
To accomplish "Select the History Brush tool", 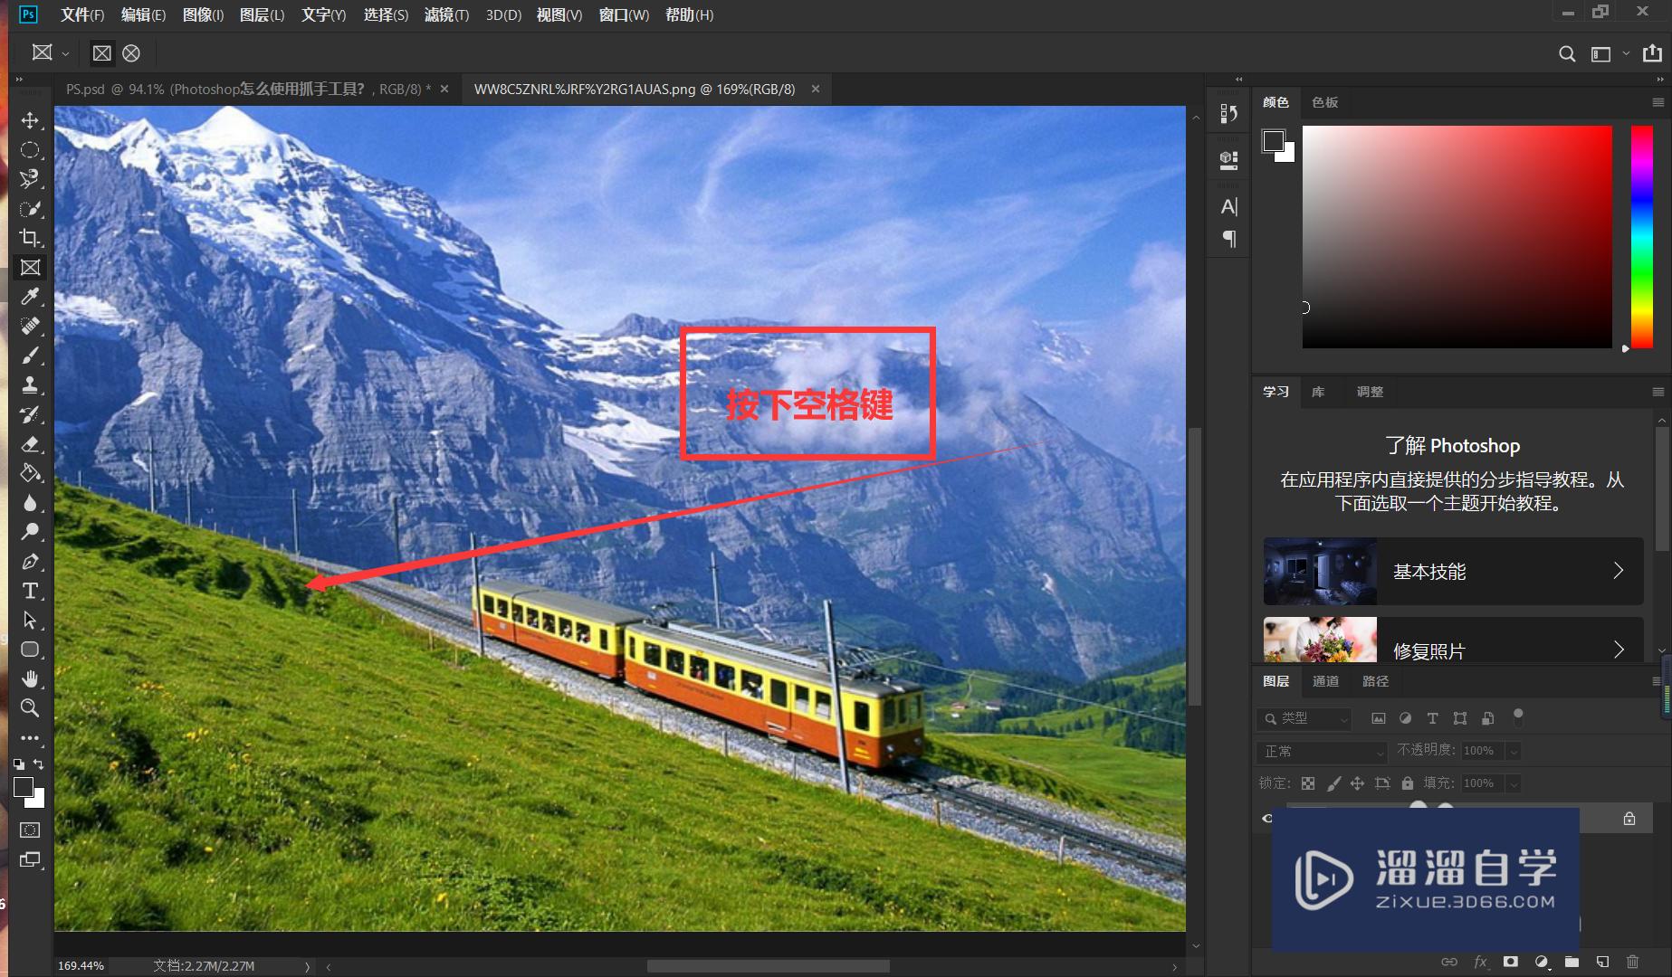I will (30, 414).
